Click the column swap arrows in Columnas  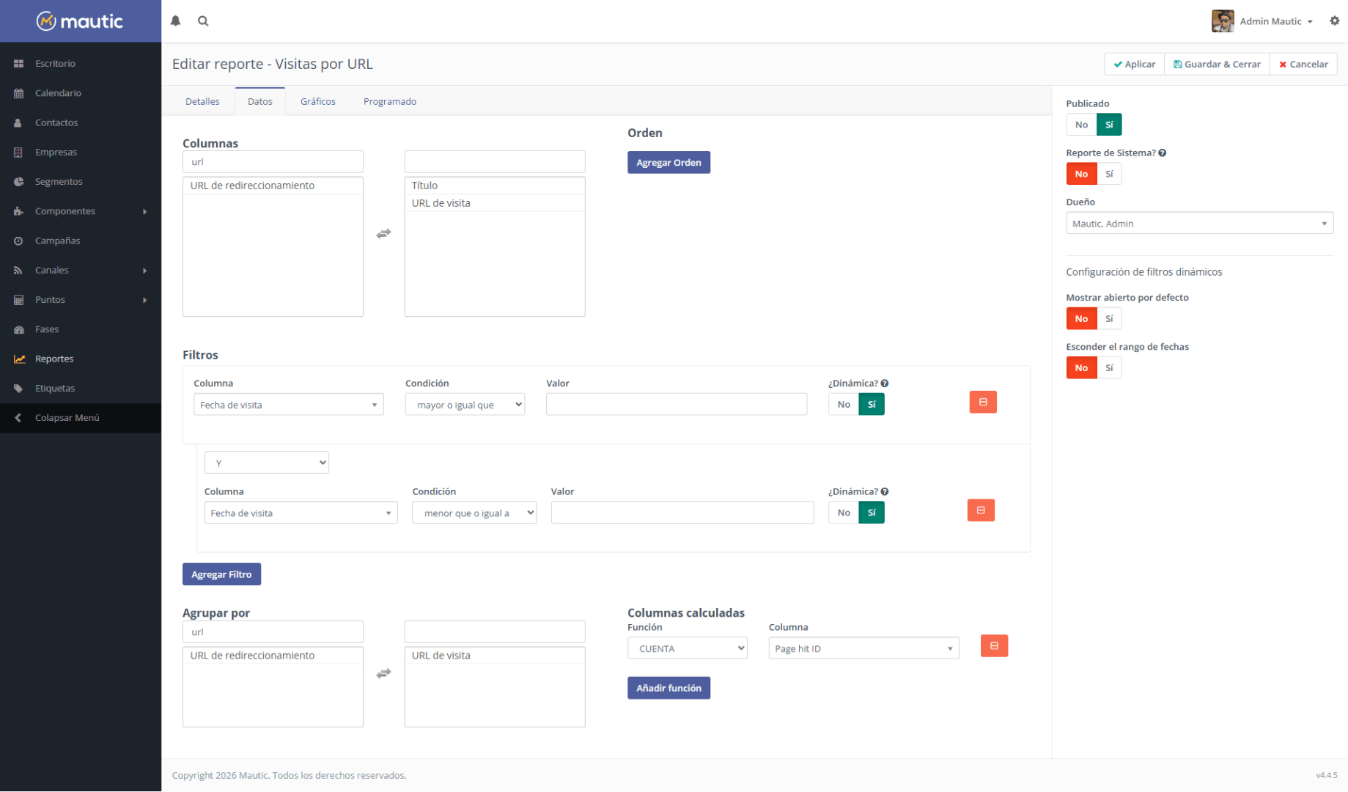tap(383, 234)
